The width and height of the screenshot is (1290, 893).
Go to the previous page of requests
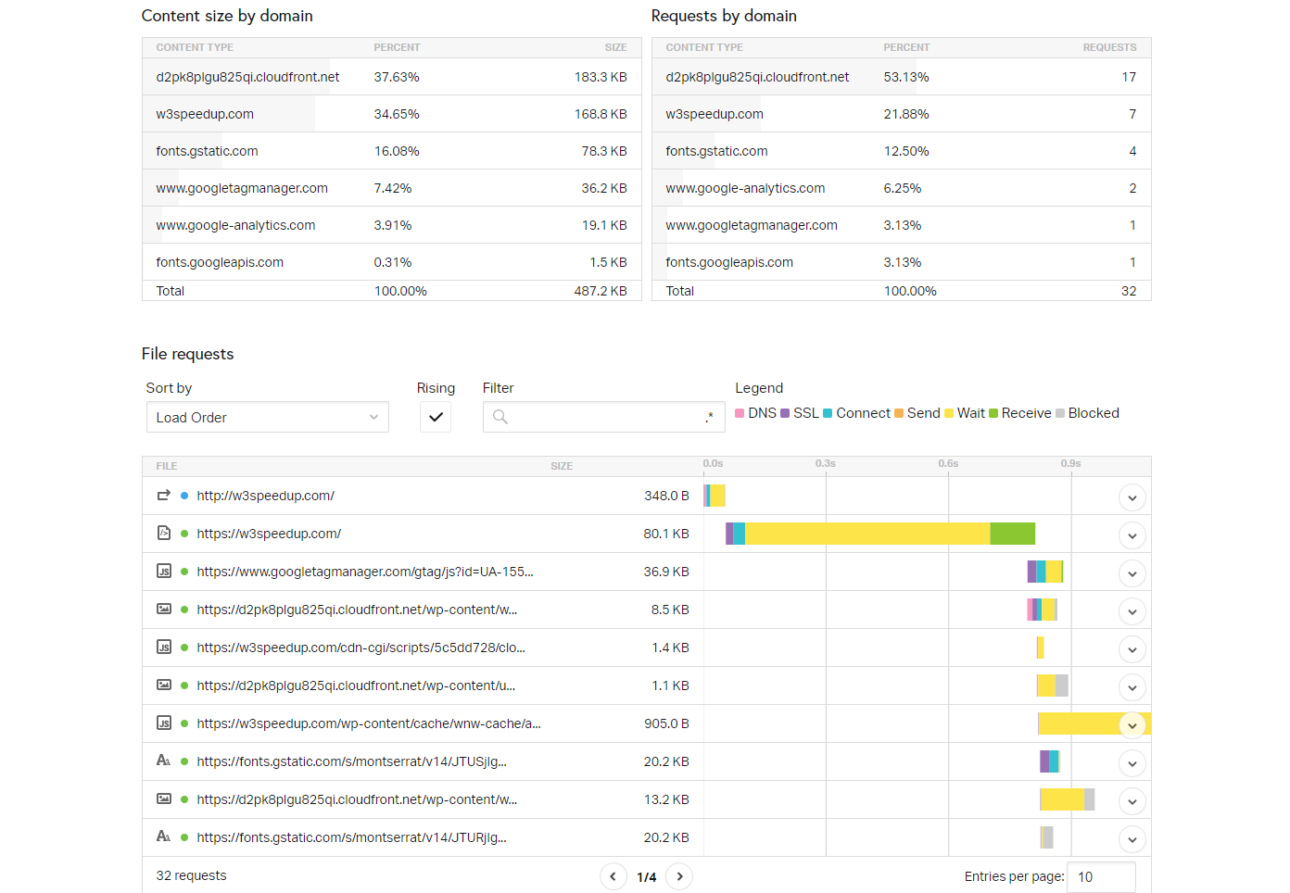(613, 876)
